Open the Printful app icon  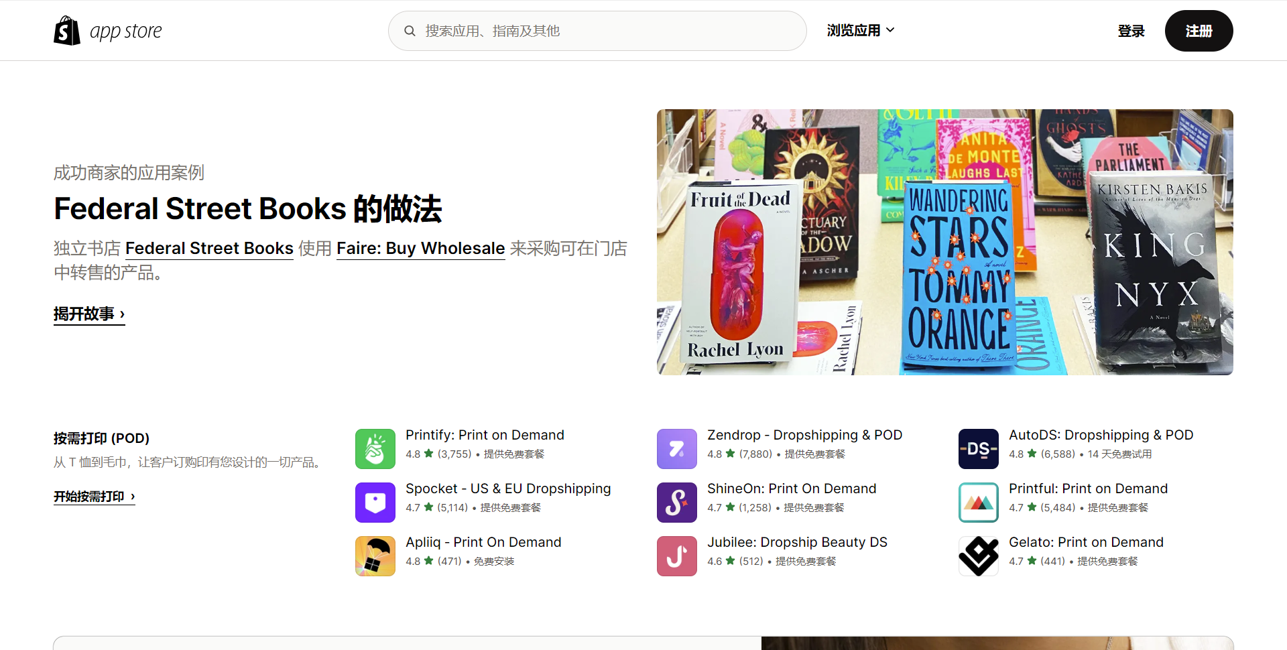pyautogui.click(x=979, y=503)
